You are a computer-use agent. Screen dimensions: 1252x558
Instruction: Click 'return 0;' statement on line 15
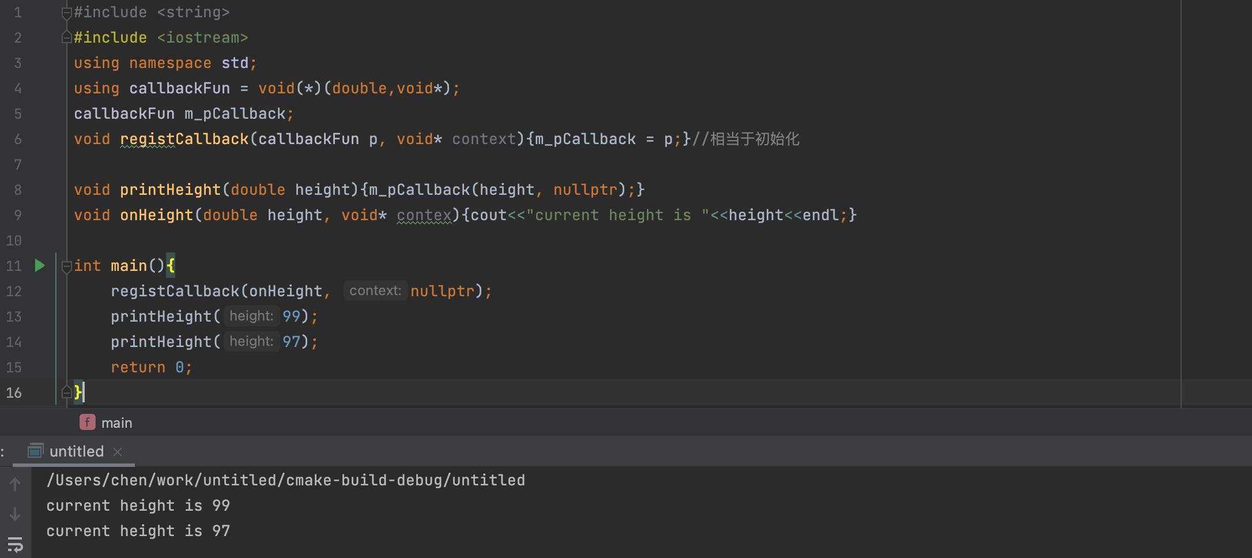[x=152, y=368]
